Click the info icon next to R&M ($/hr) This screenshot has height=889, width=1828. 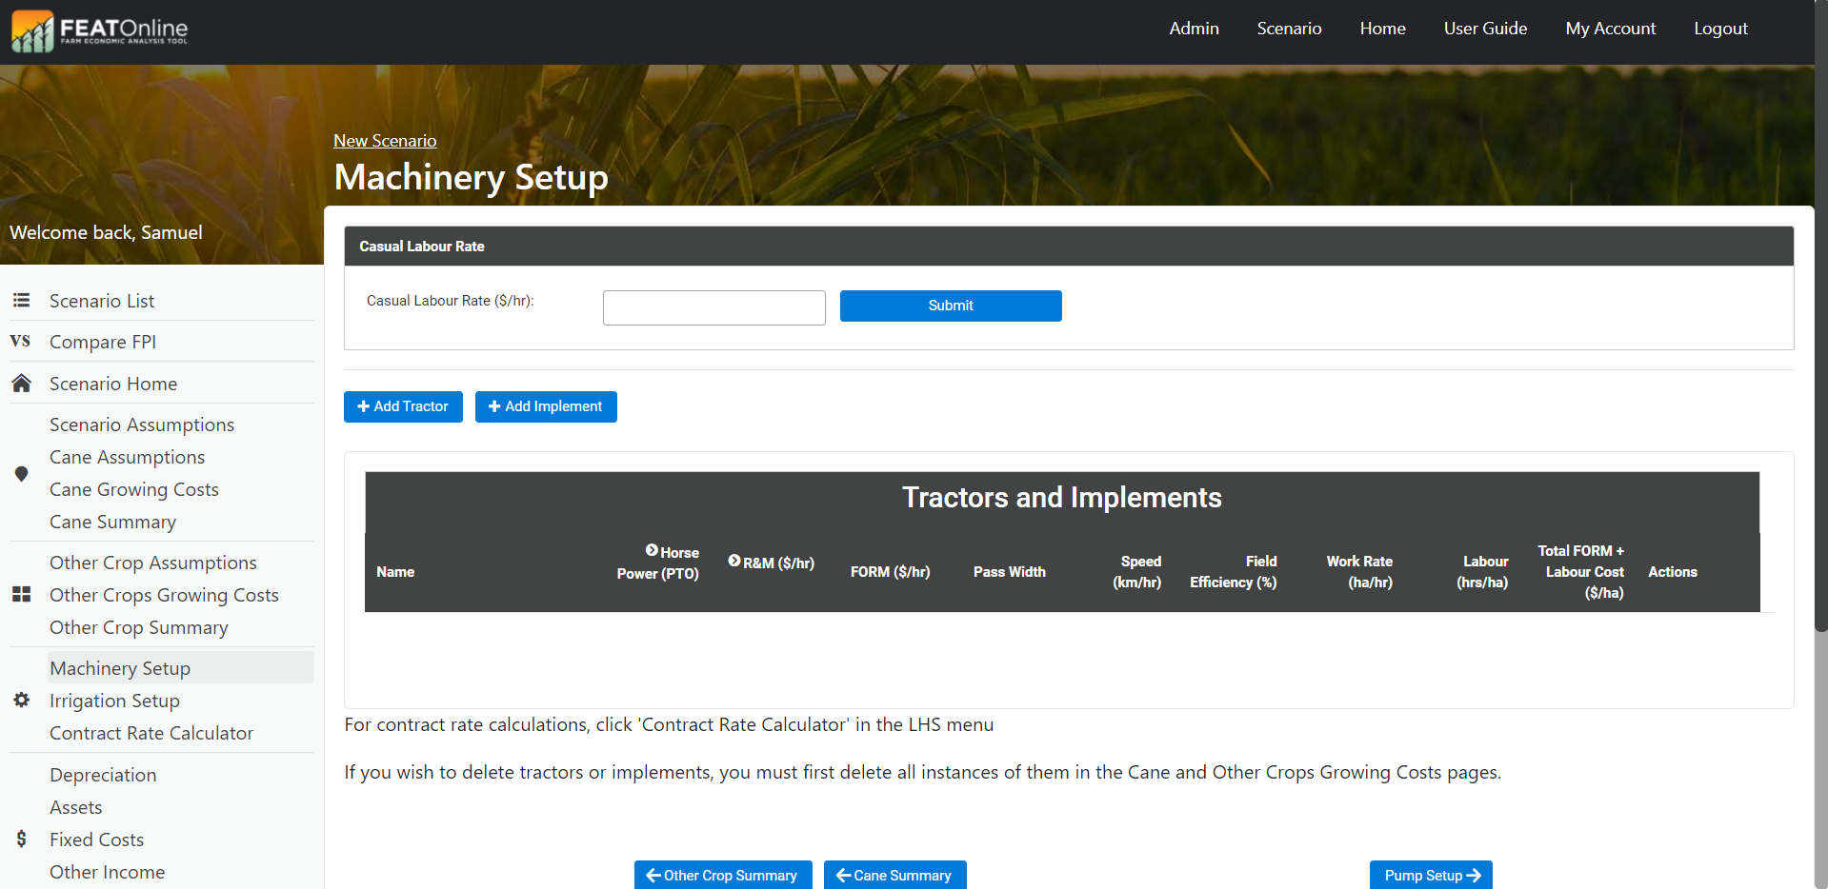point(734,562)
